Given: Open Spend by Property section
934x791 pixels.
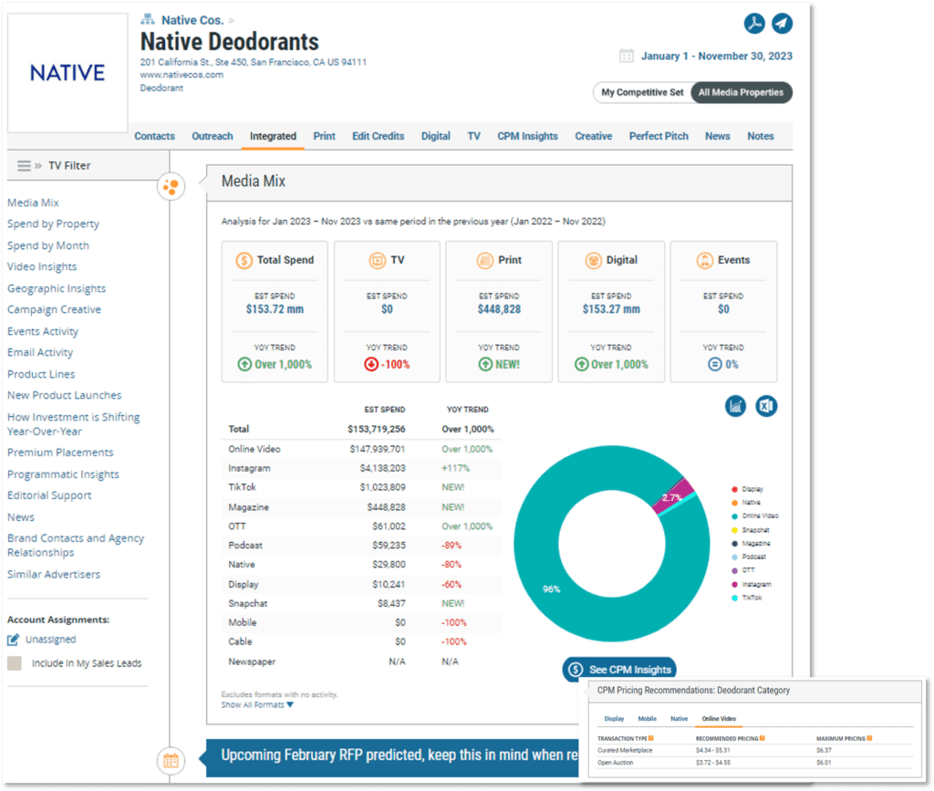Looking at the screenshot, I should point(53,224).
